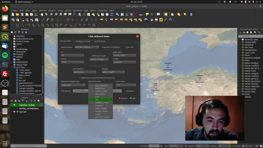Show applications grid in the dock
Image resolution: width=263 pixels, height=148 pixels.
pos(5,143)
